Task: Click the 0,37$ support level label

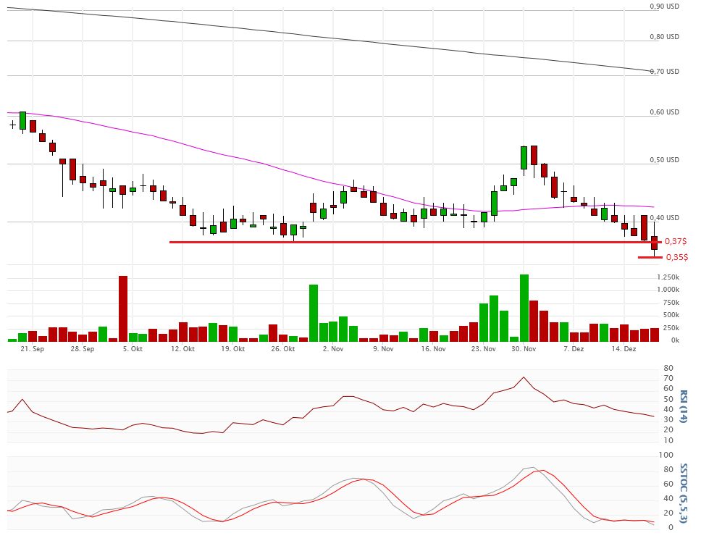Action: (x=675, y=241)
